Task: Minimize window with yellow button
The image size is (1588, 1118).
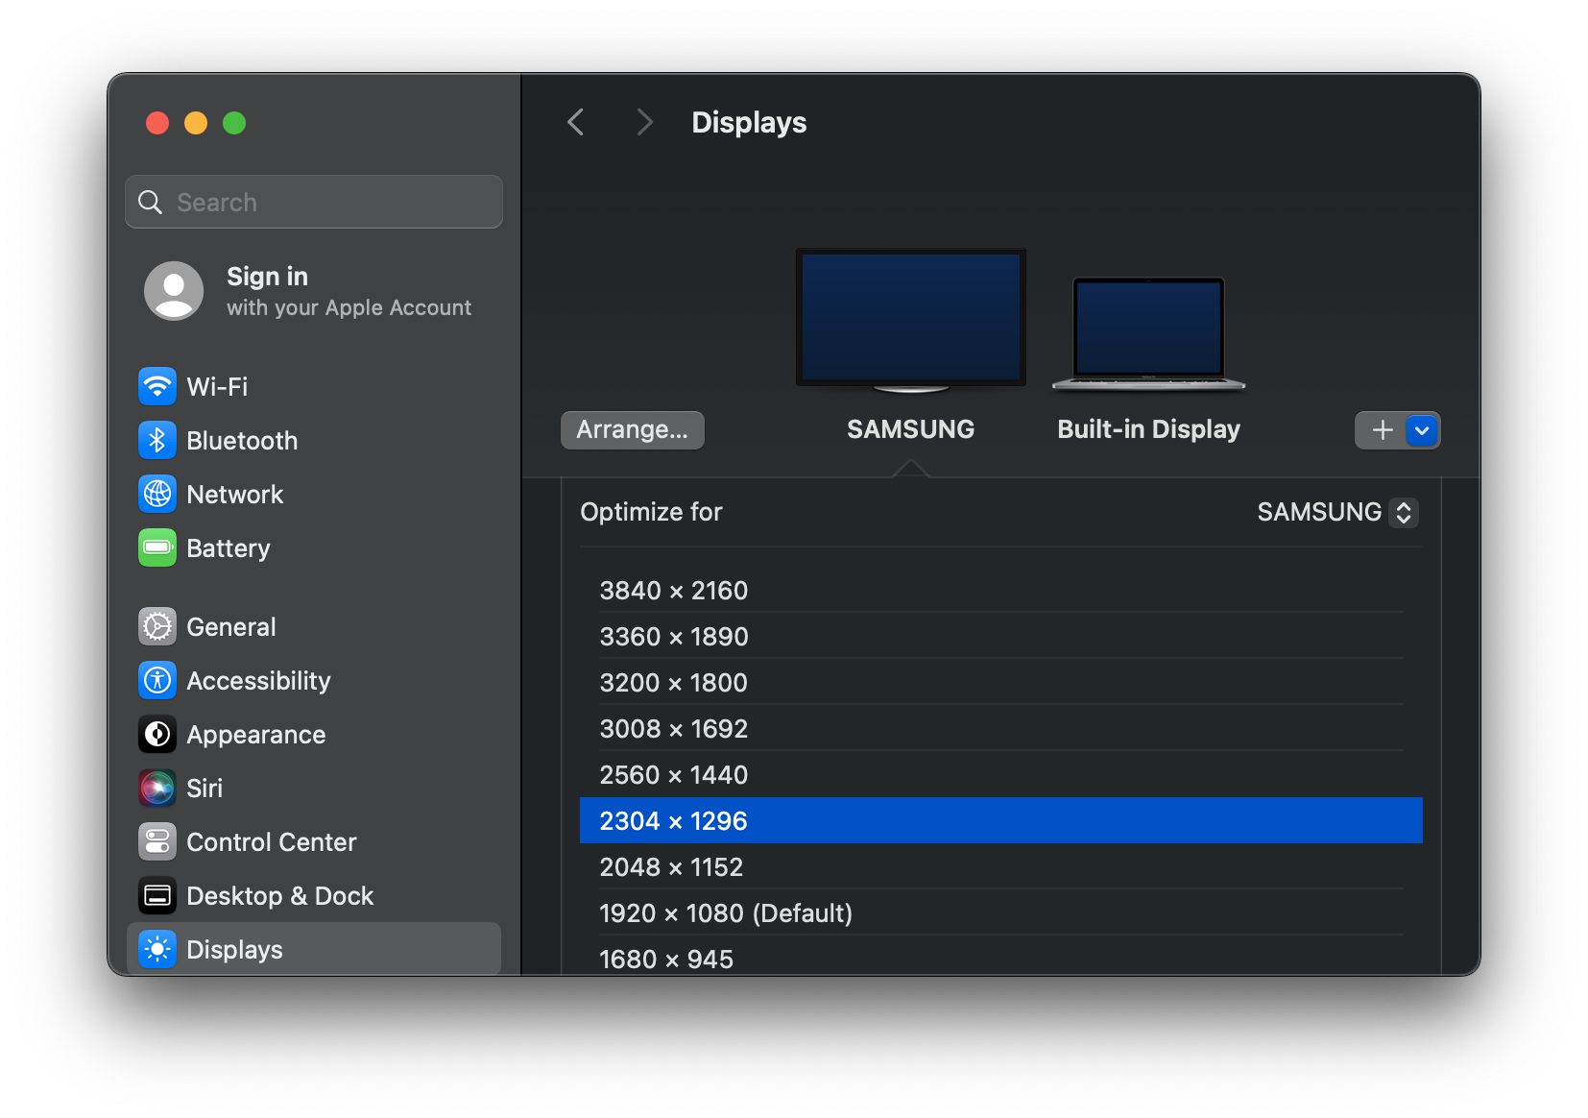Action: (196, 123)
